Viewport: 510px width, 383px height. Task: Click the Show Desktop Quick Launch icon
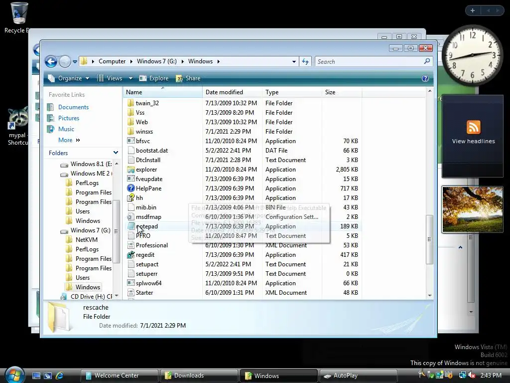click(36, 376)
